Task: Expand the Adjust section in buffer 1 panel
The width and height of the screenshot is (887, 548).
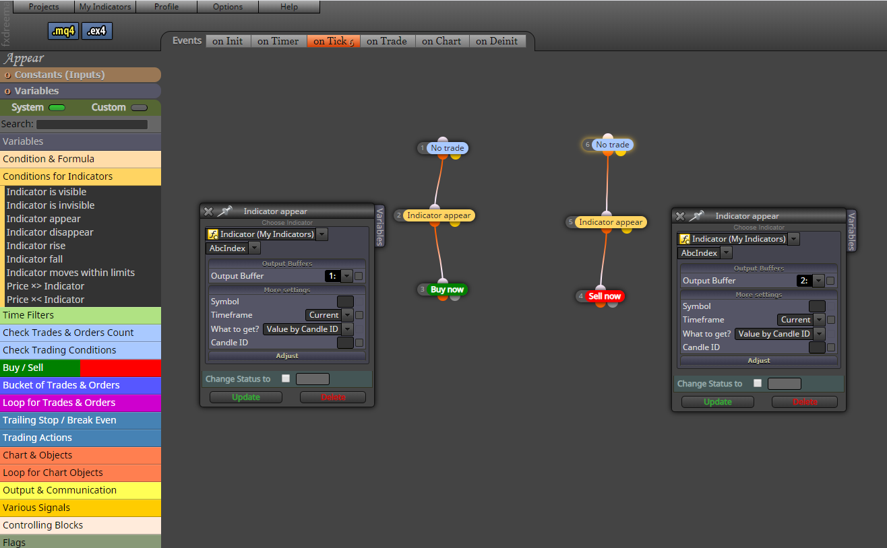Action: coord(287,355)
